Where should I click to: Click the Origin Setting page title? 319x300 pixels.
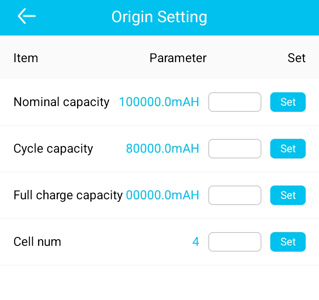[159, 17]
